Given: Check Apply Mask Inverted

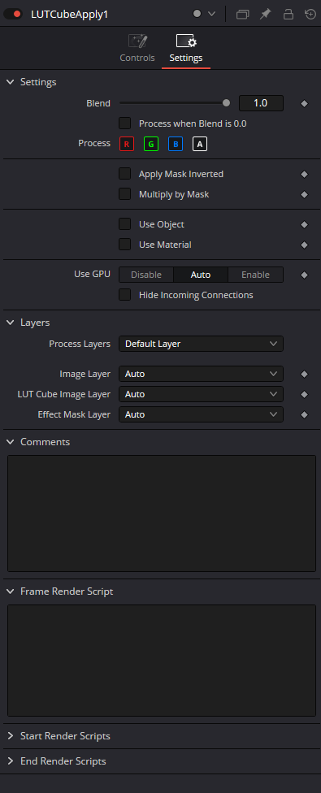Looking at the screenshot, I should click(124, 174).
